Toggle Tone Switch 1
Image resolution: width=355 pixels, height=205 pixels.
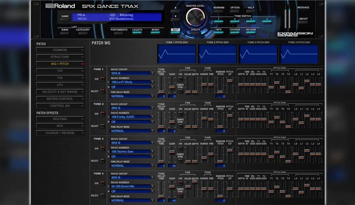[x=219, y=22]
